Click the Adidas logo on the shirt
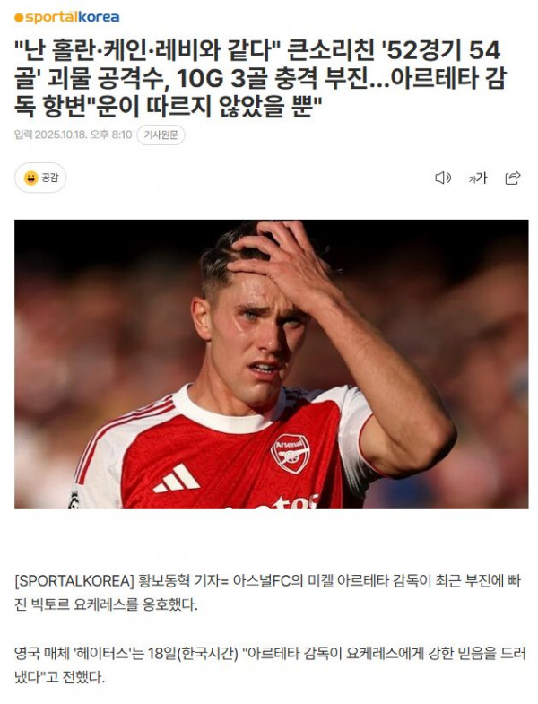Image resolution: width=538 pixels, height=704 pixels. pos(176,478)
